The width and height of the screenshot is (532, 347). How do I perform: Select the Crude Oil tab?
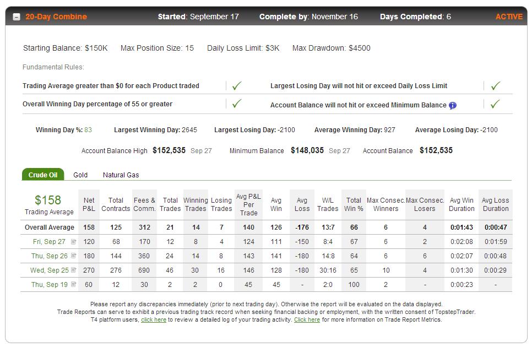[x=43, y=175]
